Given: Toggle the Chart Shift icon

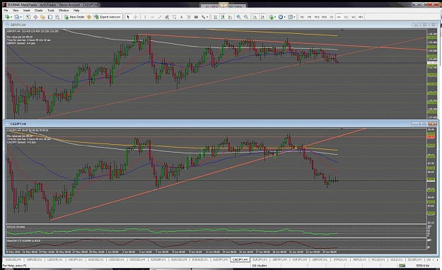Looking at the screenshot, I should pyautogui.click(x=262, y=17).
